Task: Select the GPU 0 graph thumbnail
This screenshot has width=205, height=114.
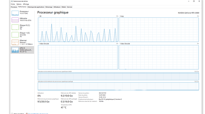Action: pos(15,50)
